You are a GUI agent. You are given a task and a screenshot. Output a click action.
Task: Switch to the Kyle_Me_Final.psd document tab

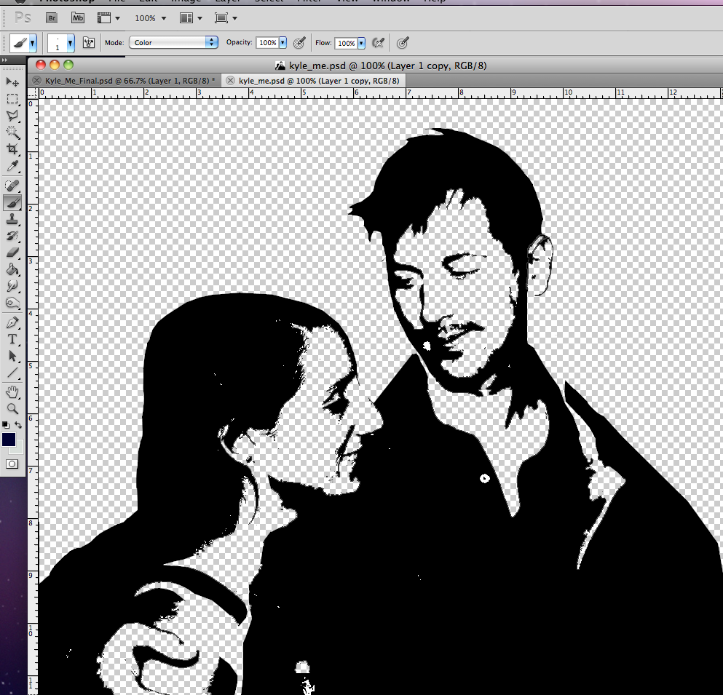point(129,80)
